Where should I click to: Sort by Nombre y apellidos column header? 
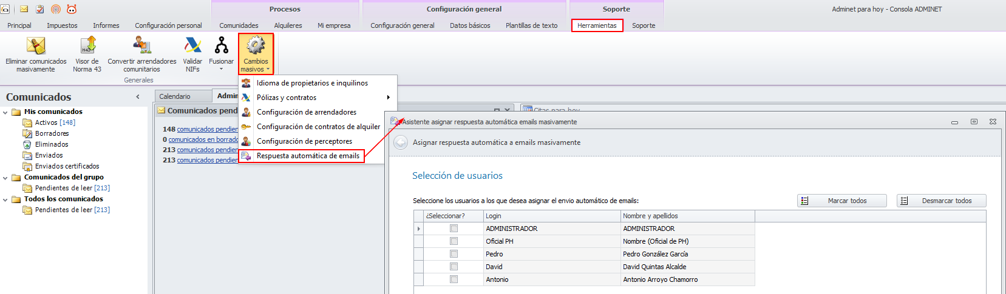pos(688,216)
